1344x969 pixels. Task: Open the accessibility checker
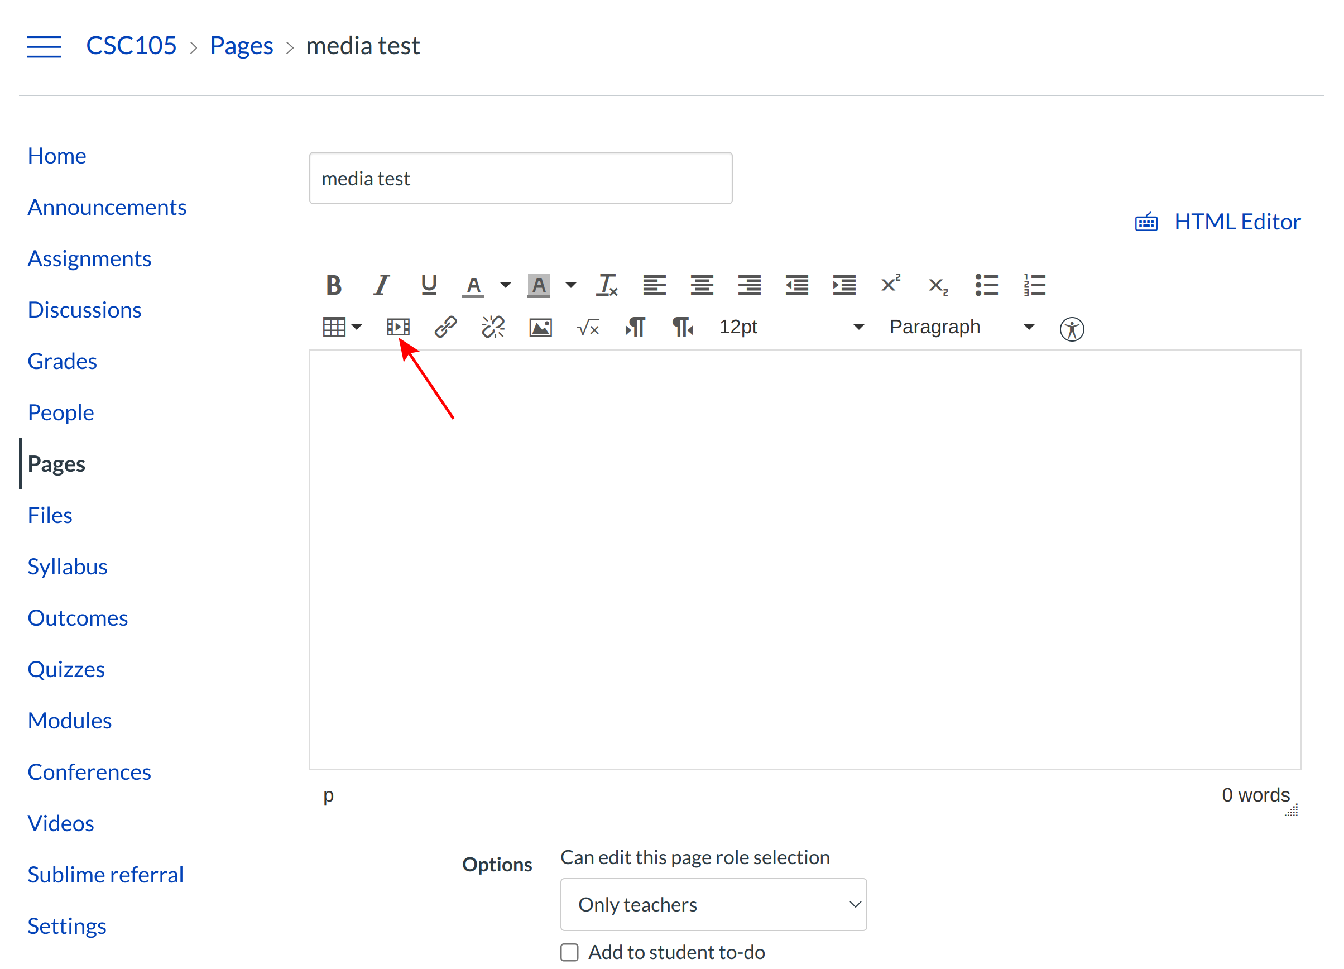coord(1072,329)
